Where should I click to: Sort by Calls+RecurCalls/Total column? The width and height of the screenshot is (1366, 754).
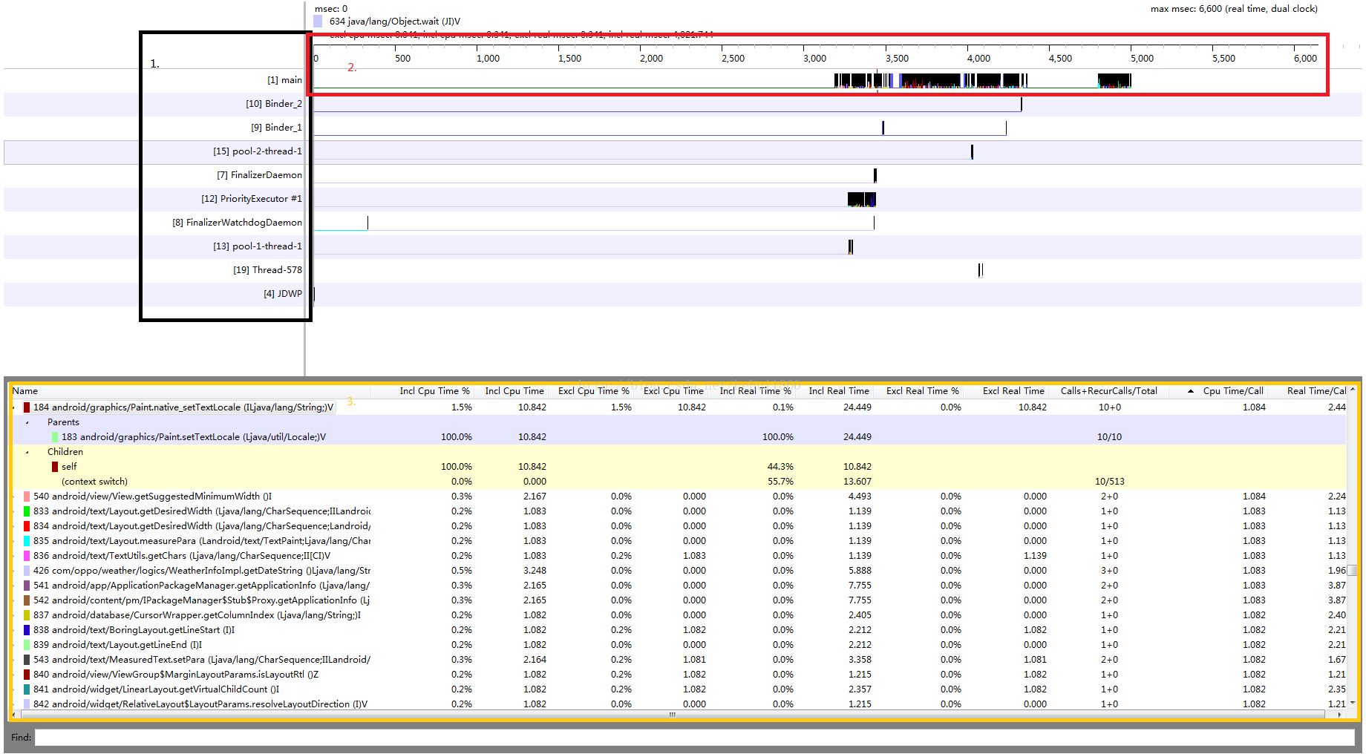pyautogui.click(x=1108, y=391)
